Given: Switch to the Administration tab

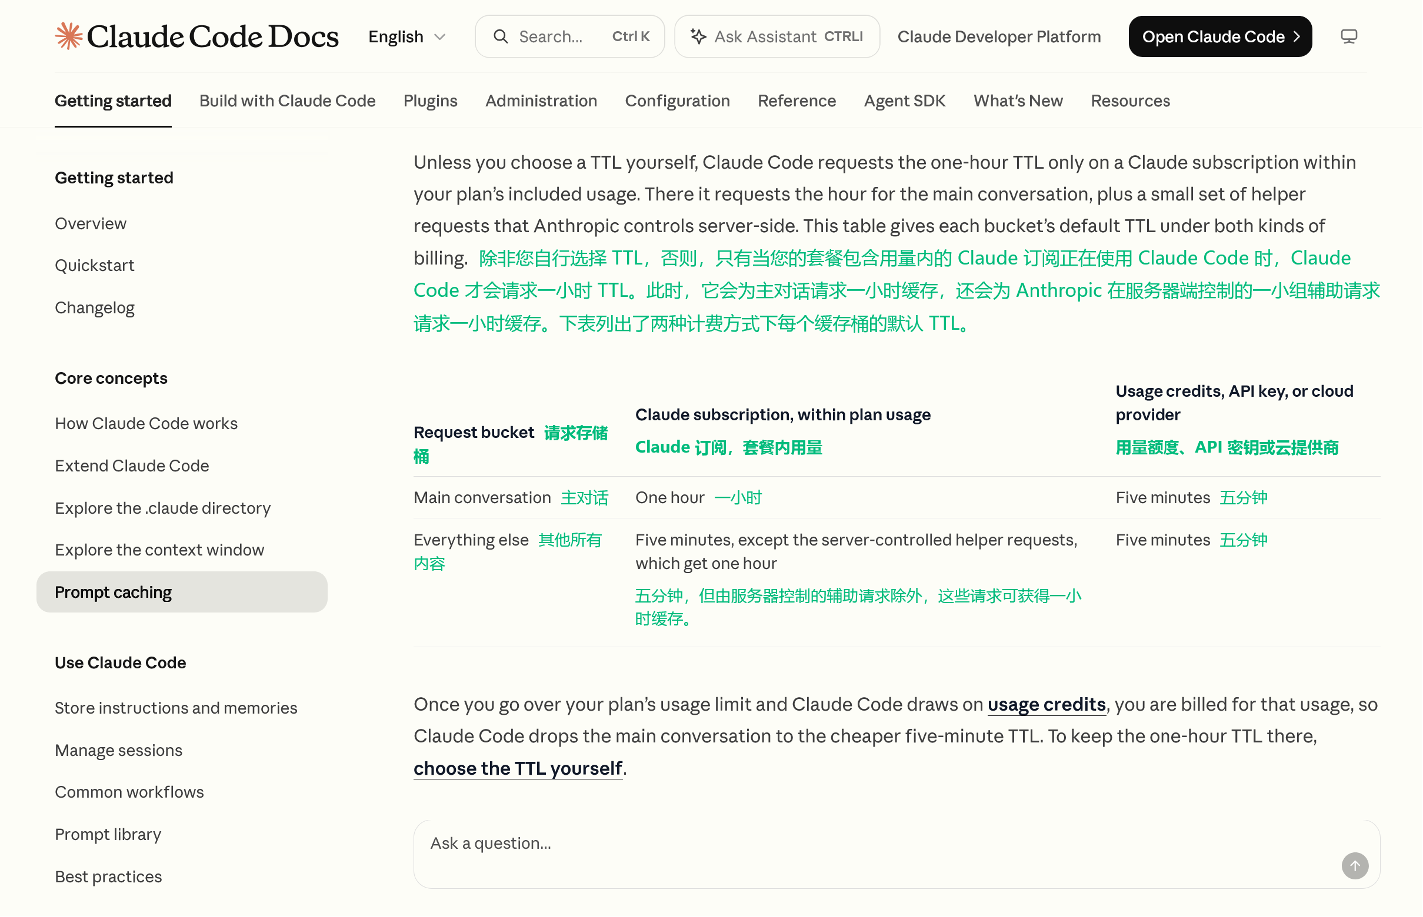Looking at the screenshot, I should 541,101.
